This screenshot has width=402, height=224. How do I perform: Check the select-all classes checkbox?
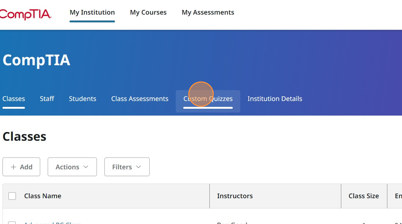12,196
